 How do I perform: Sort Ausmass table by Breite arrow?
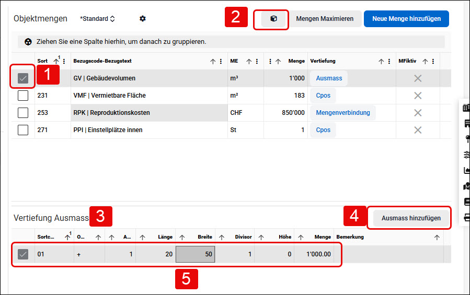click(182, 237)
